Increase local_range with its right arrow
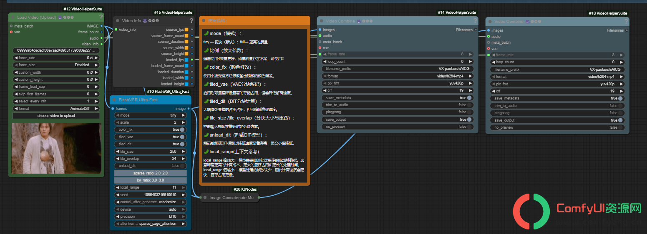This screenshot has width=647, height=234. [183, 187]
